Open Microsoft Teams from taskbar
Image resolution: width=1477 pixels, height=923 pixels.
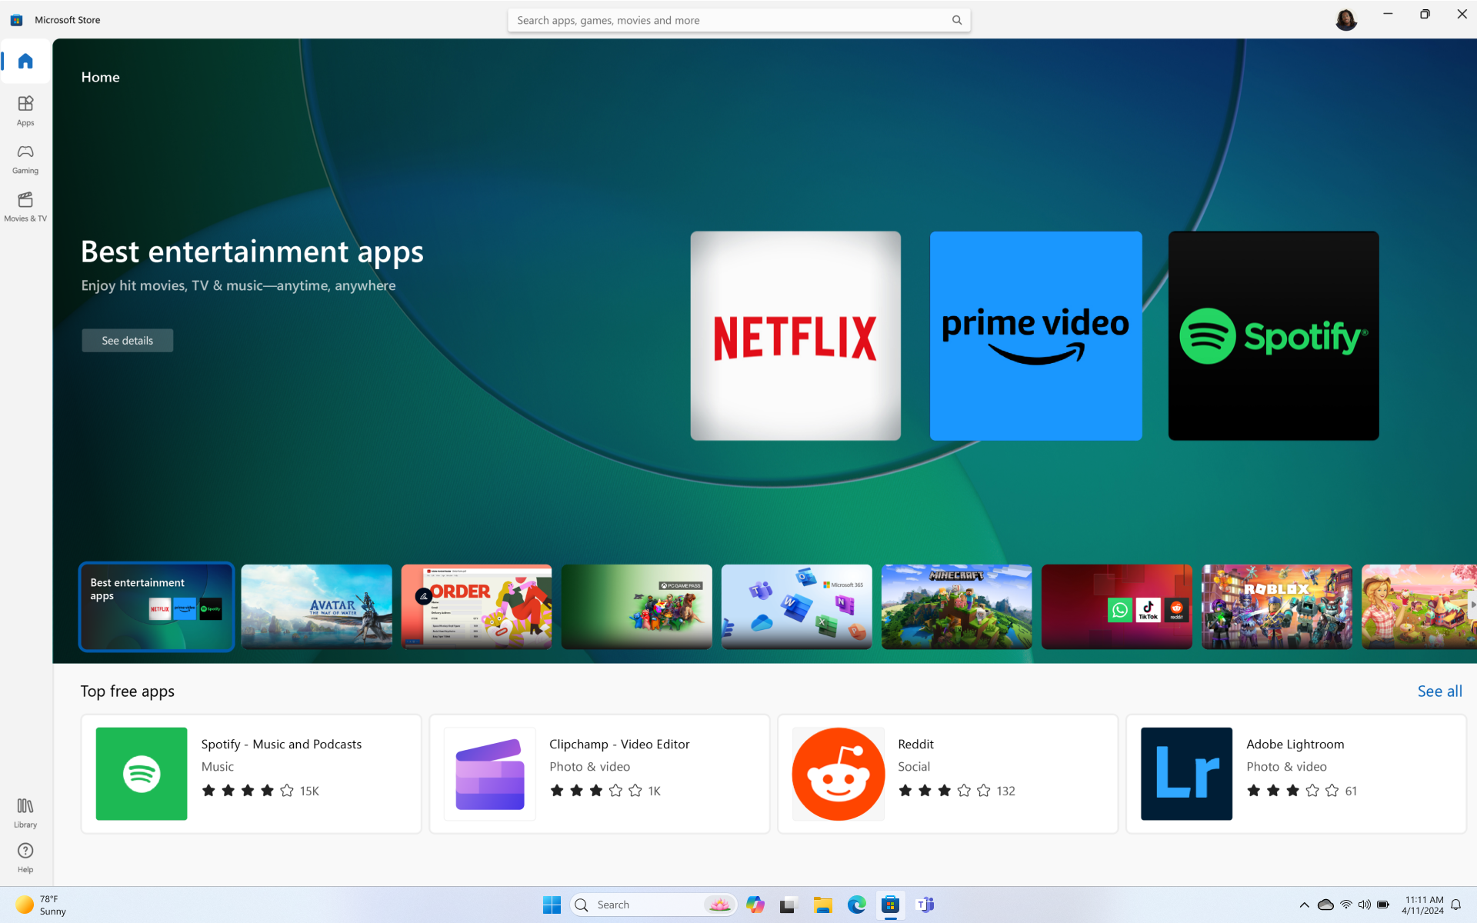click(x=925, y=905)
